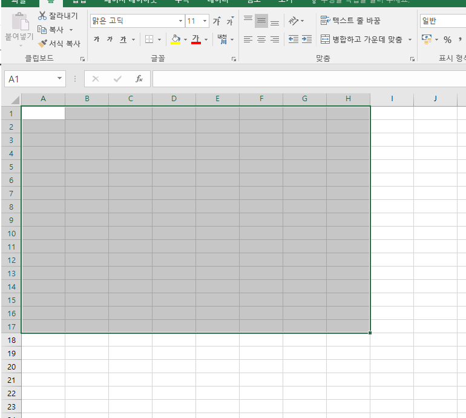Click the phonetic guide (내천) button
Viewport: 466px width, 418px height.
pos(222,39)
